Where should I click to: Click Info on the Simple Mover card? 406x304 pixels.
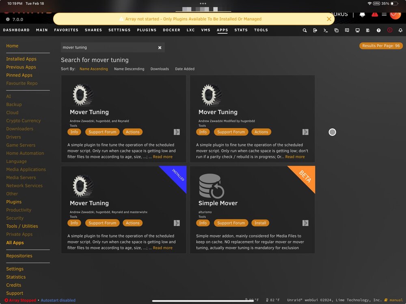coord(203,223)
